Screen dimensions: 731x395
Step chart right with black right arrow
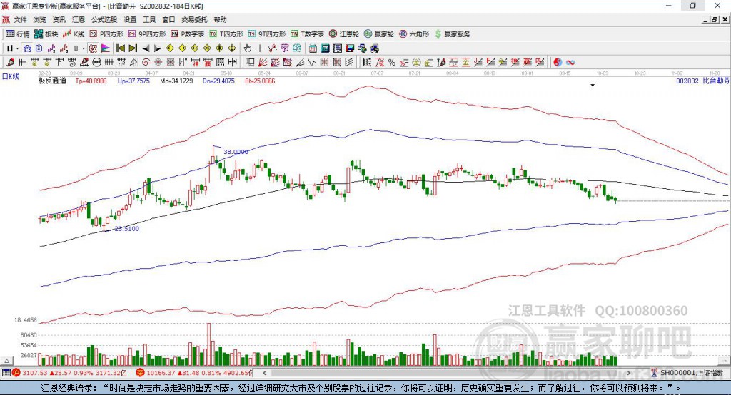pyautogui.click(x=158, y=48)
